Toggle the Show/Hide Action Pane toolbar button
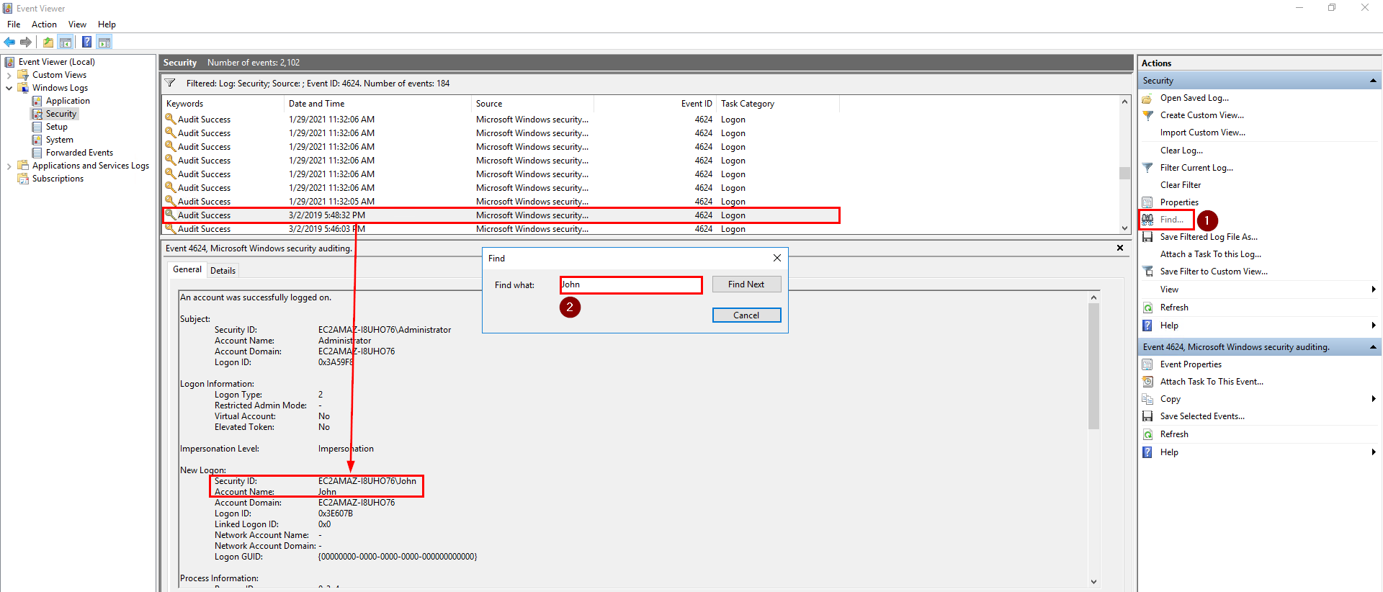This screenshot has width=1383, height=592. (104, 42)
